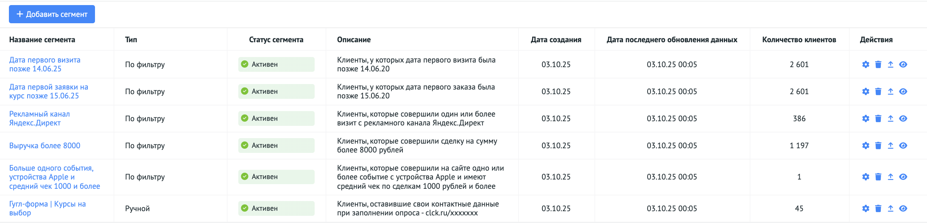927x223 pixels.
Task: Click eye icon for 'Рекламный канал Яндекс.Директ'
Action: (x=903, y=119)
